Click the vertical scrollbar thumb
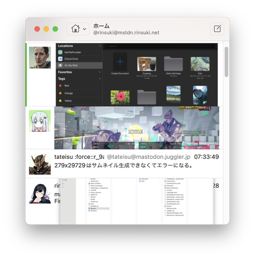Image resolution: width=255 pixels, height=258 pixels. click(226, 62)
